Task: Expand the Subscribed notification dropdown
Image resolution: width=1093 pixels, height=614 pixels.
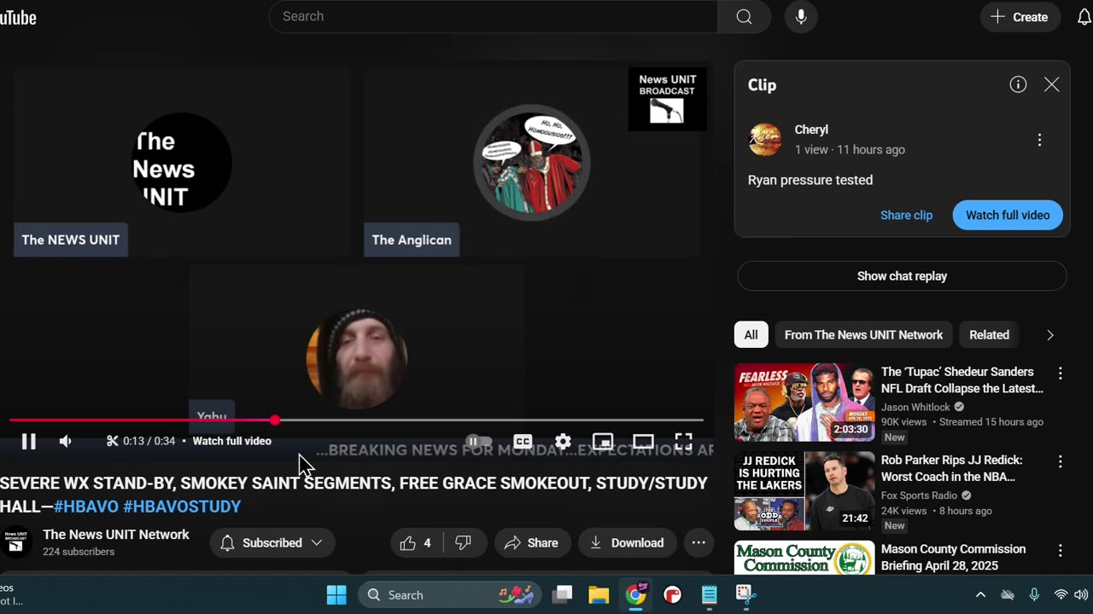Action: tap(272, 543)
